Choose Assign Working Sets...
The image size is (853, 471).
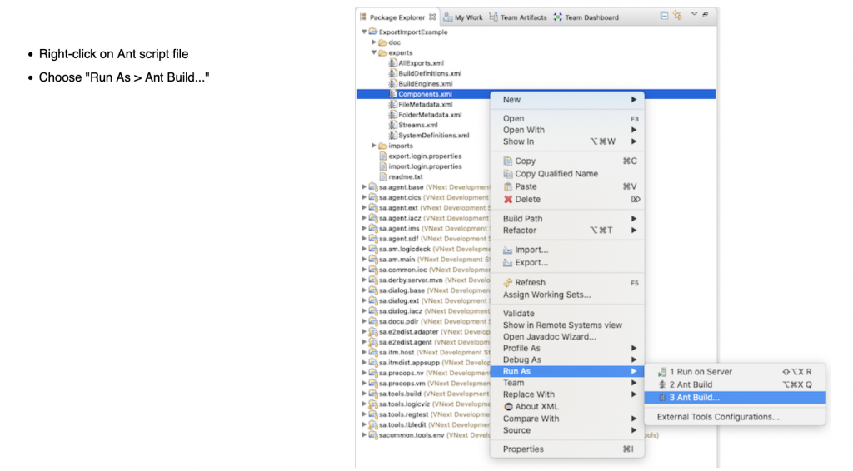[566, 295]
